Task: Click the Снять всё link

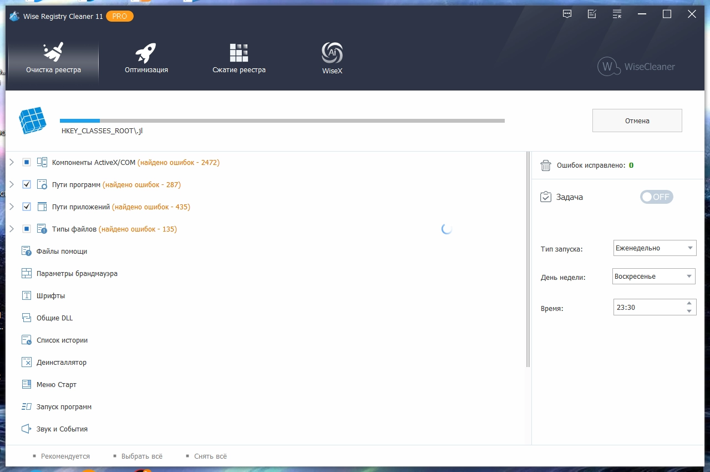Action: click(211, 456)
